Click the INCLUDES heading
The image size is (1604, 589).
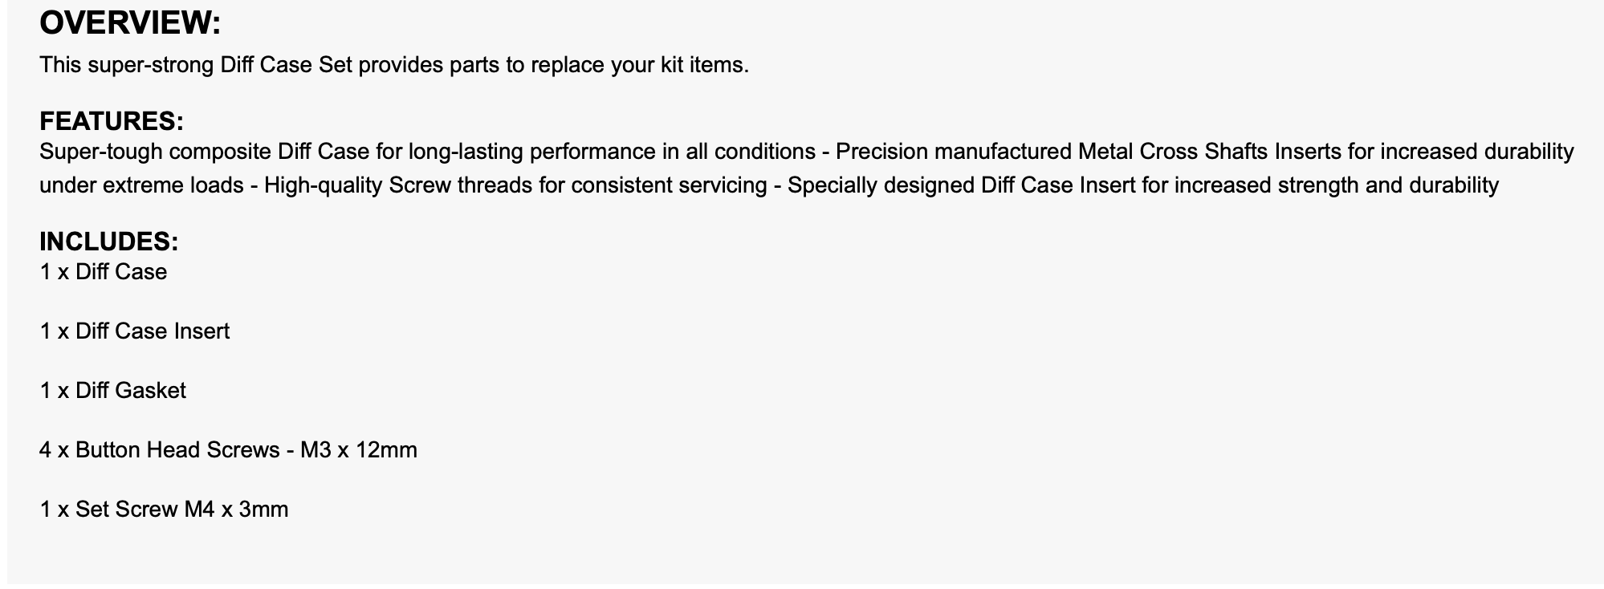pyautogui.click(x=108, y=242)
